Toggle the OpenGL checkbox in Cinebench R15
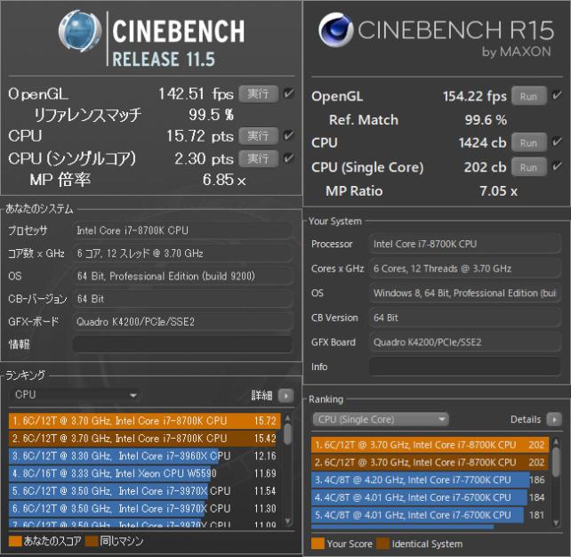Viewport: 571px width, 557px height. (557, 95)
